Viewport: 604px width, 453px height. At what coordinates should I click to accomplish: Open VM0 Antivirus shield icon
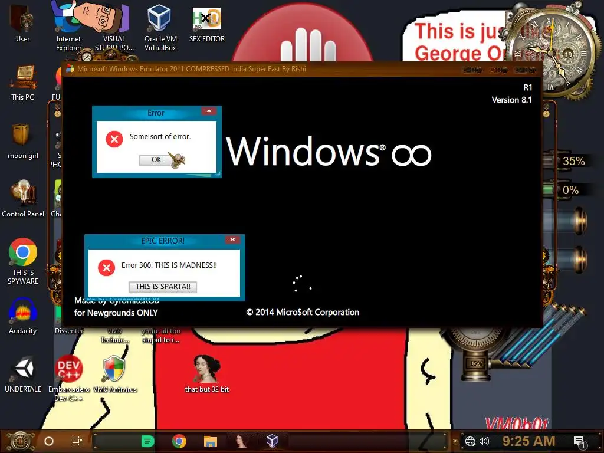tap(114, 373)
